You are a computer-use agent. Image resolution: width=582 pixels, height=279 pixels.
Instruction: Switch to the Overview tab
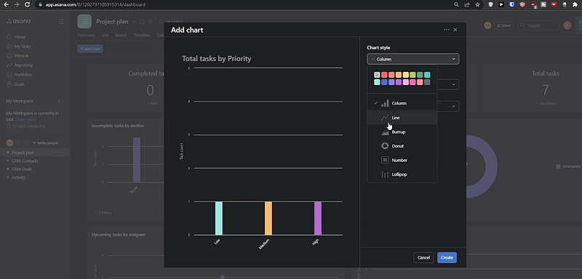point(86,35)
